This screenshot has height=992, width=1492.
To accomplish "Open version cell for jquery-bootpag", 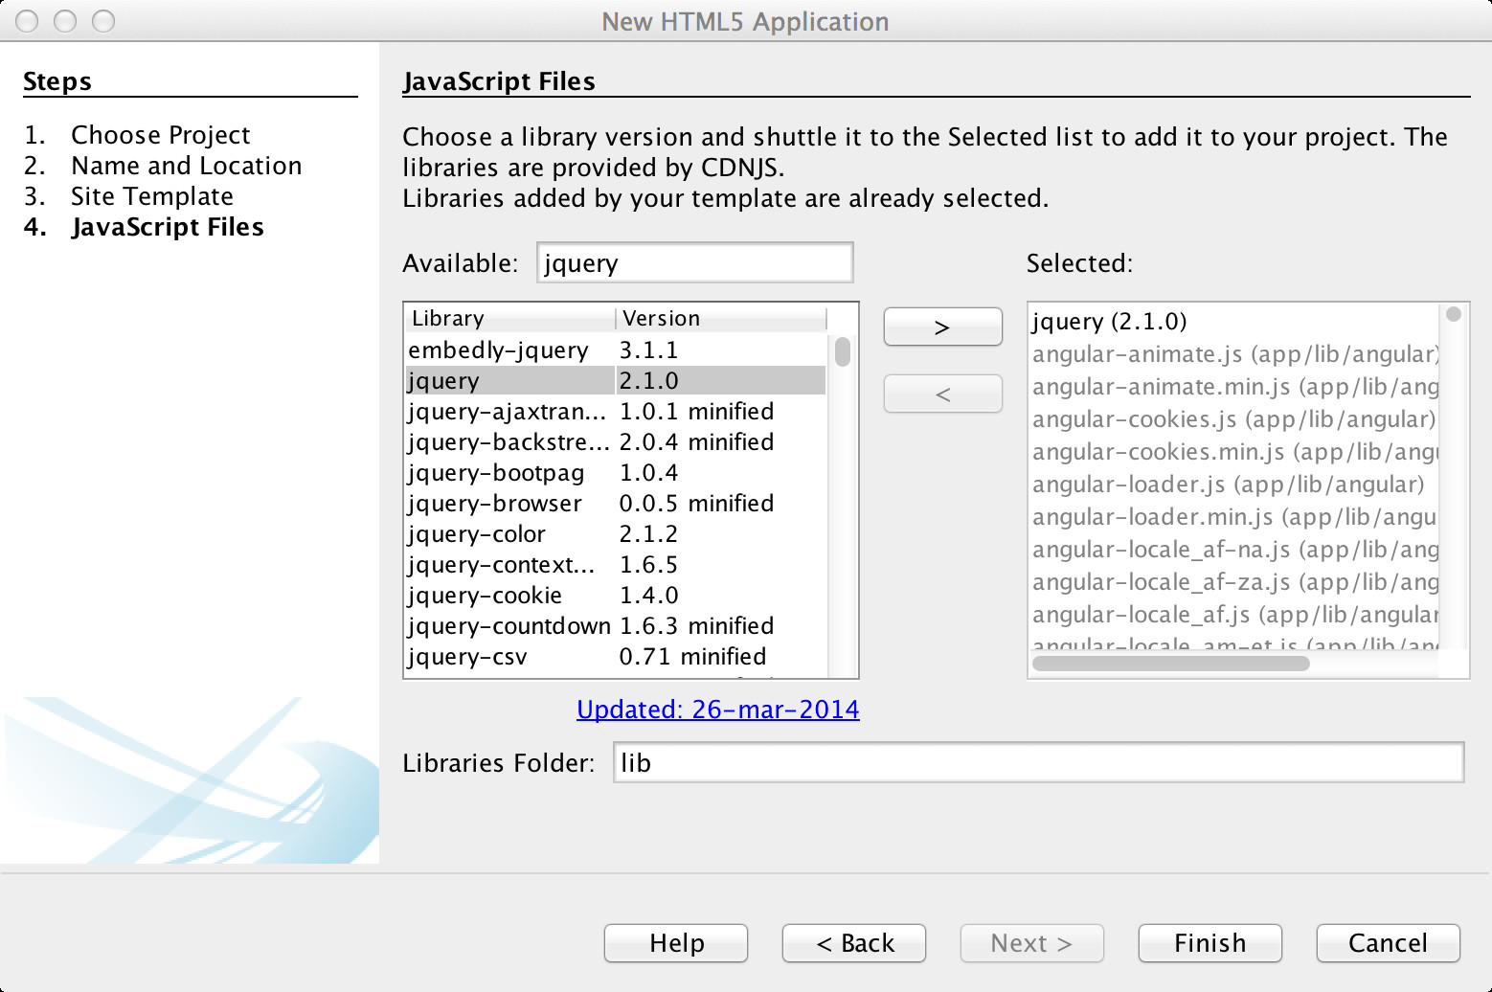I will click(720, 472).
